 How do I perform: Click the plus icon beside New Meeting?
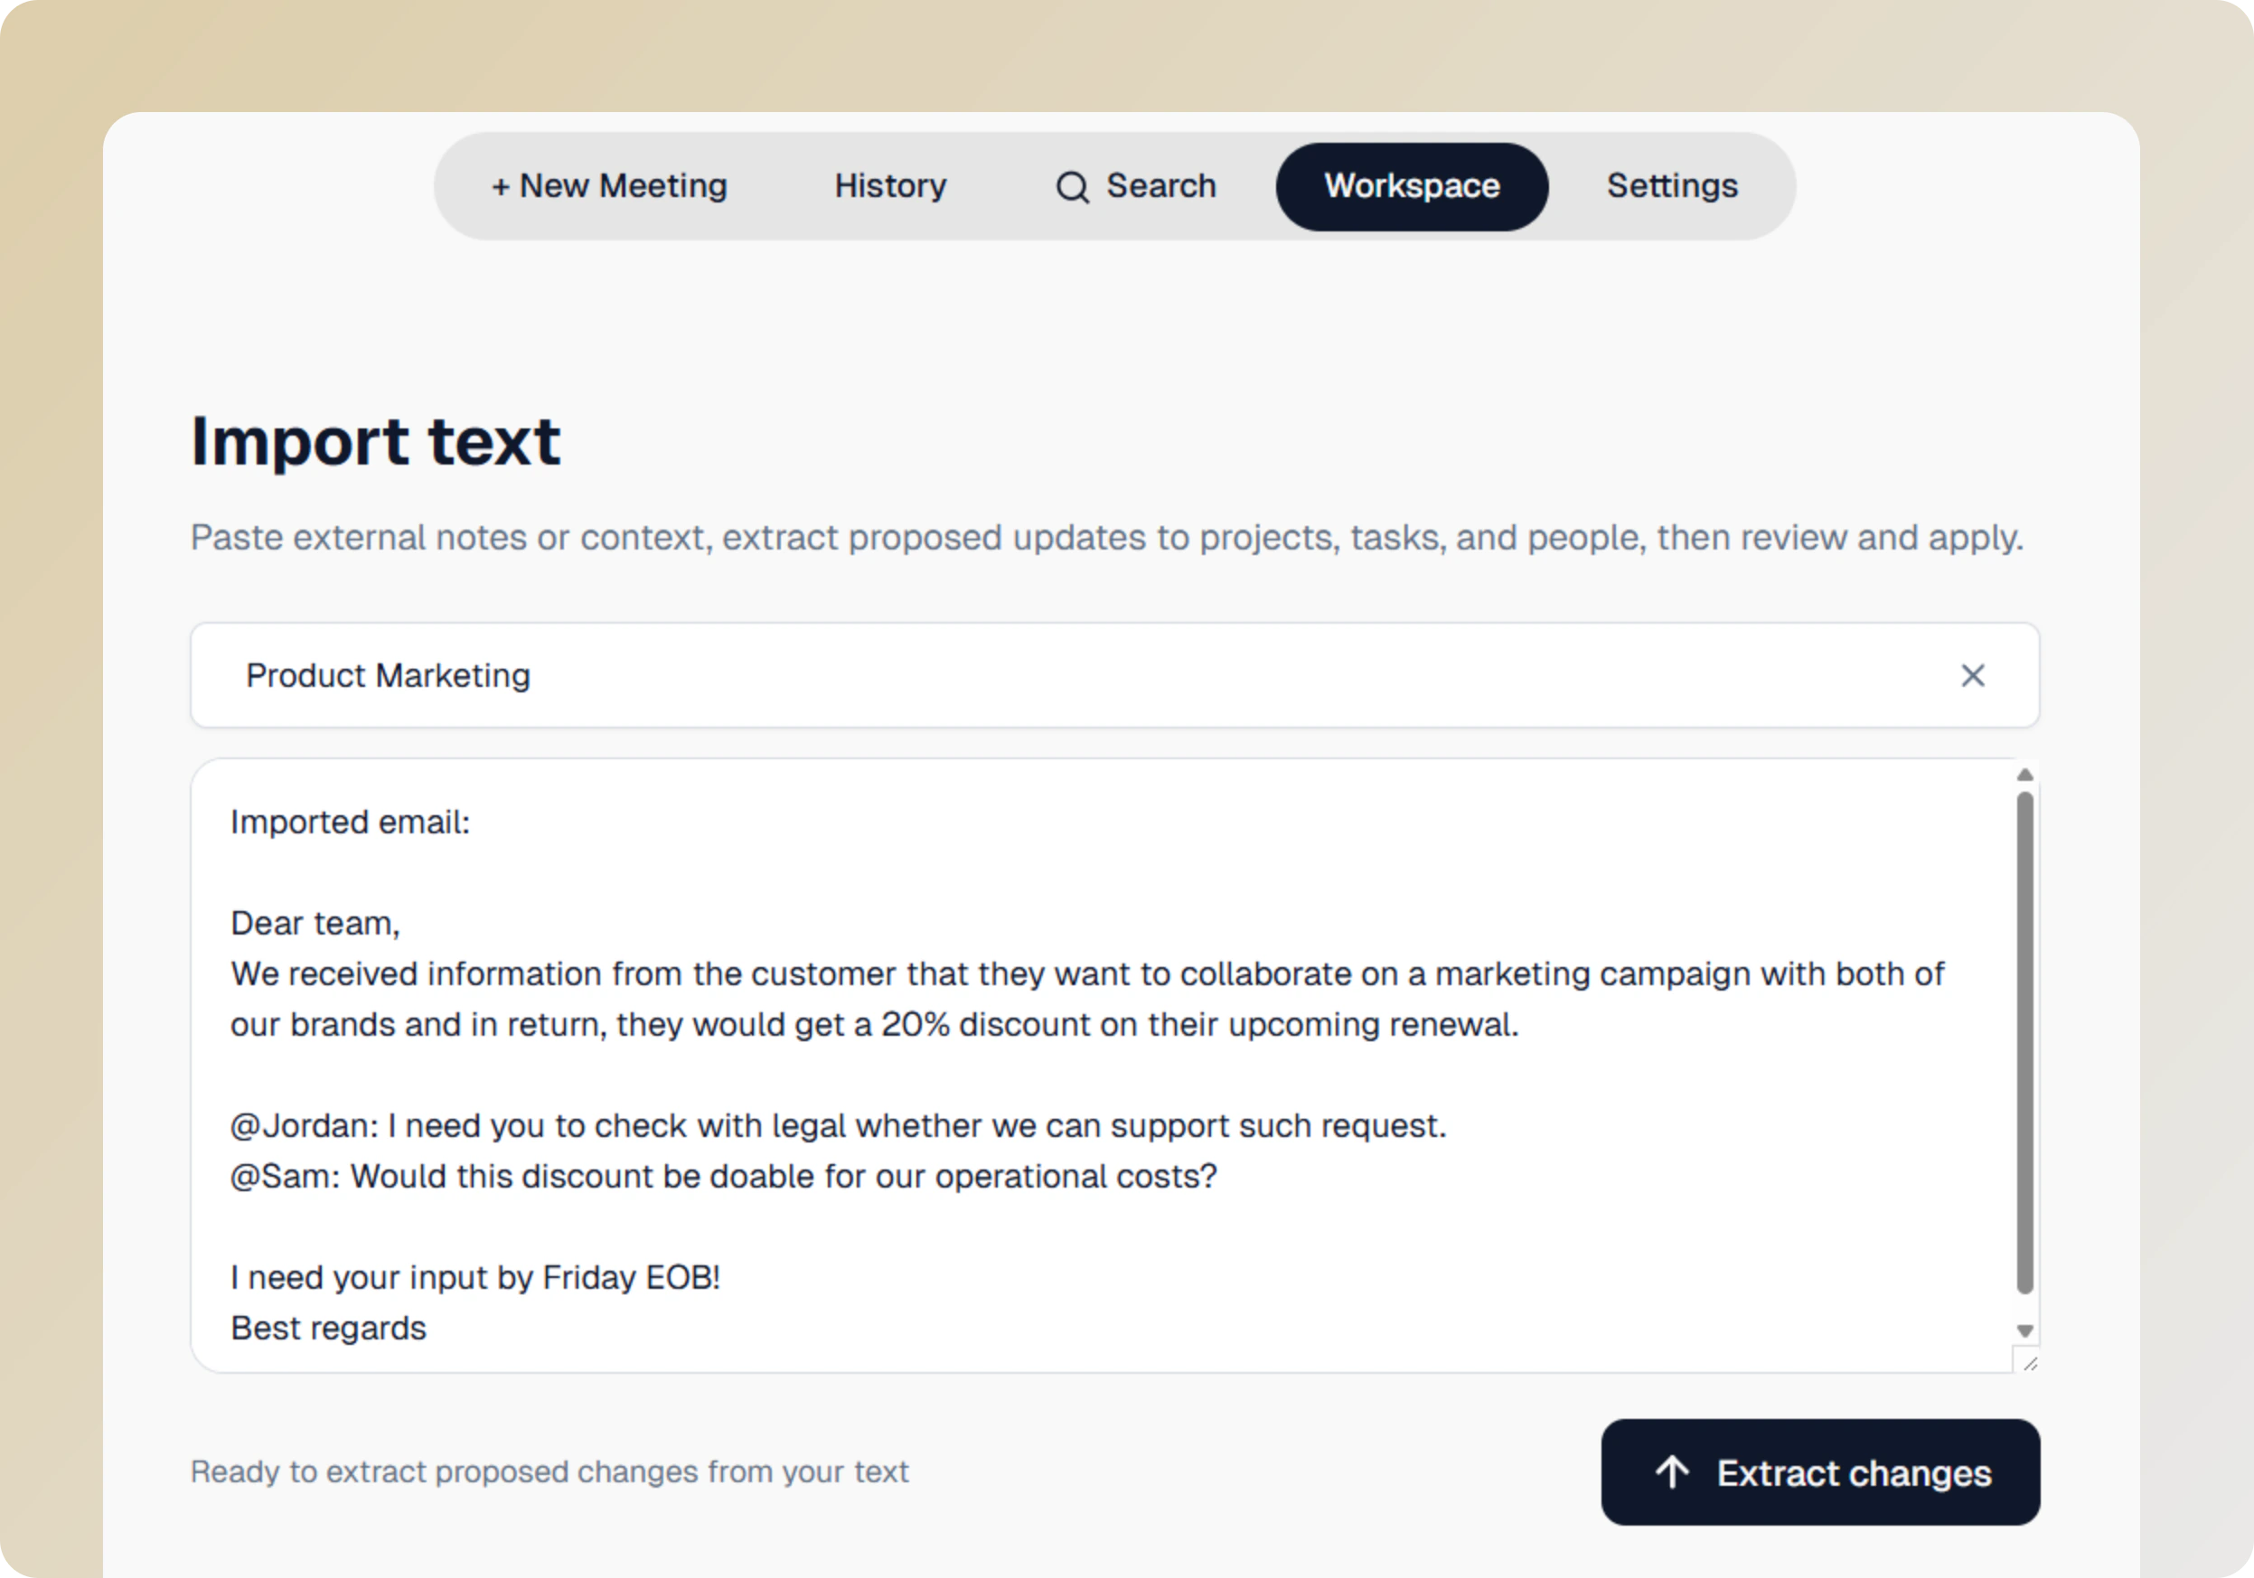coord(501,185)
